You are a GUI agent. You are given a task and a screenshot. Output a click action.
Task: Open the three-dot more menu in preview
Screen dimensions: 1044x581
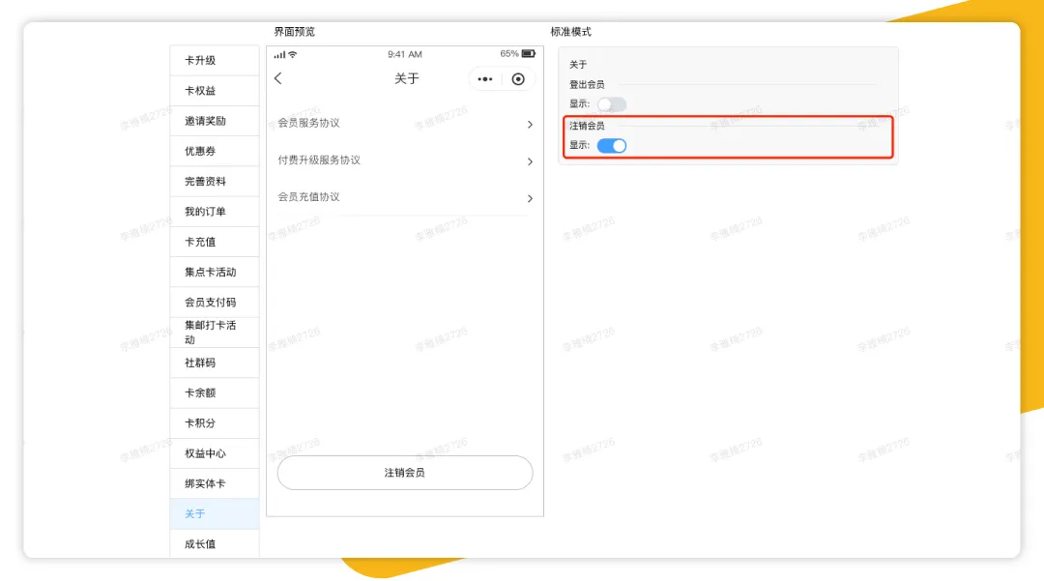pos(484,79)
